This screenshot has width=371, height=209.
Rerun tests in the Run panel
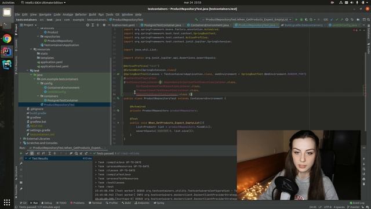tap(21, 153)
